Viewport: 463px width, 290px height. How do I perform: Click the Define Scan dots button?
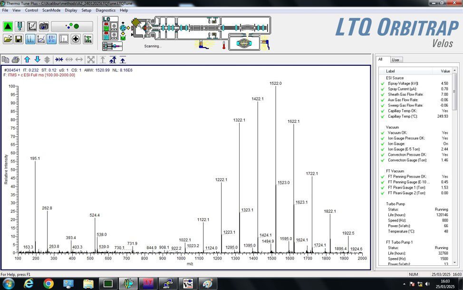click(72, 26)
